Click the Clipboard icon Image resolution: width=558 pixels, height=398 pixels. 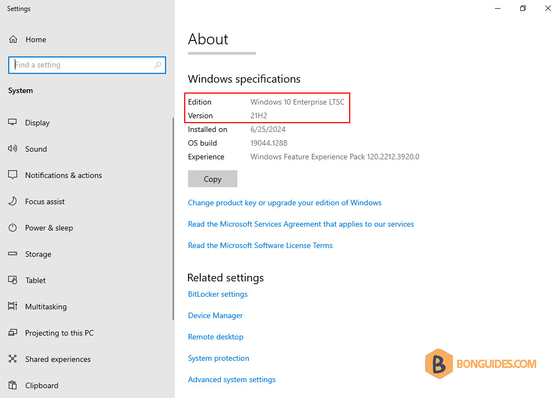[13, 385]
